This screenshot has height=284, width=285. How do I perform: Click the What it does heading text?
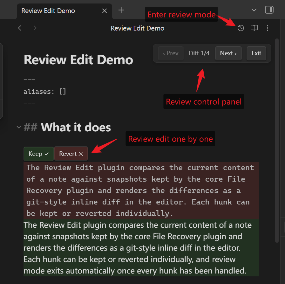pos(76,127)
